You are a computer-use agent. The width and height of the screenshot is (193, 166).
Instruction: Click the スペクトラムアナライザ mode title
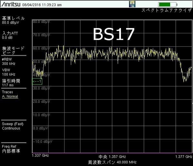166,10
